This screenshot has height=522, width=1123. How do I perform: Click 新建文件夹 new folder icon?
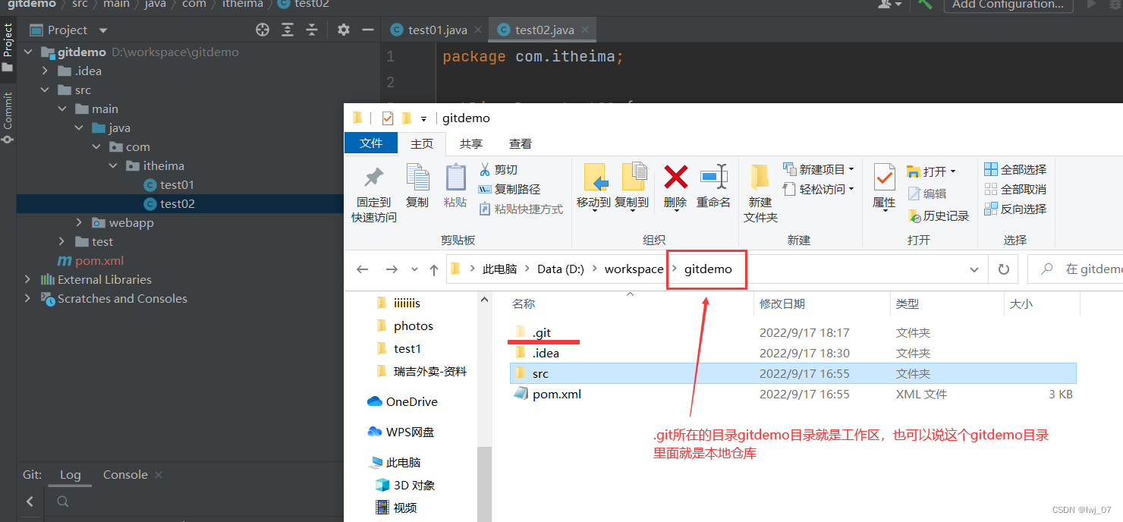click(x=760, y=178)
